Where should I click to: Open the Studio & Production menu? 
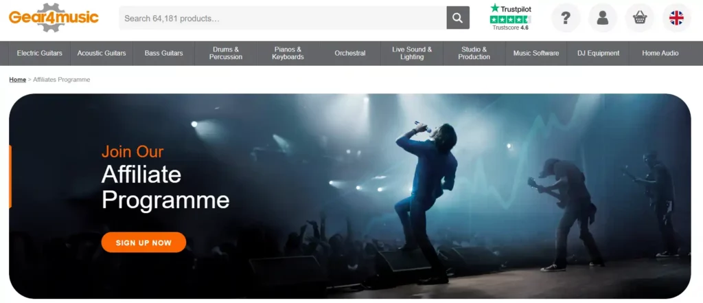click(474, 53)
